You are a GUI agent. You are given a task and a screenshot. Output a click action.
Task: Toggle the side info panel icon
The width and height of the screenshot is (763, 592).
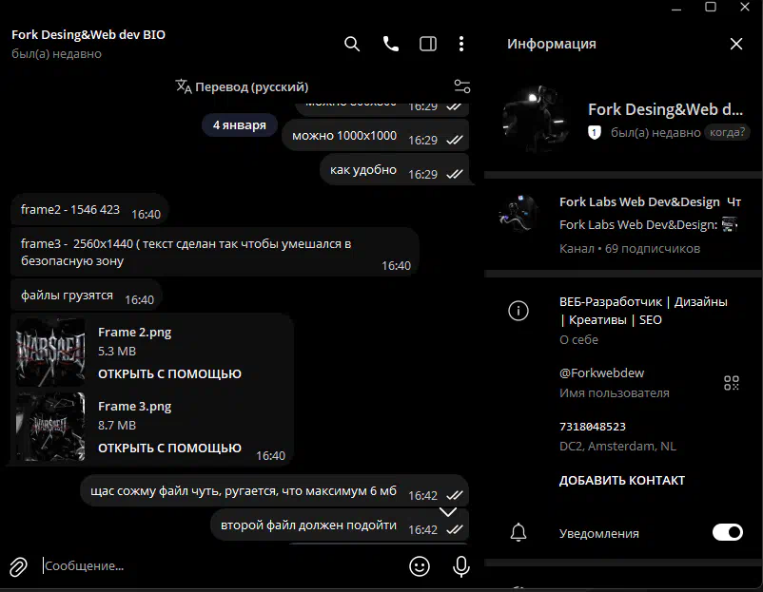coord(428,45)
